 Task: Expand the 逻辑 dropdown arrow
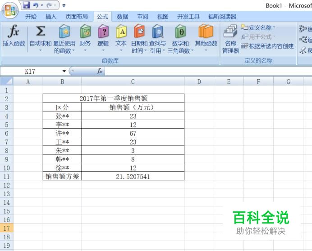click(x=103, y=51)
